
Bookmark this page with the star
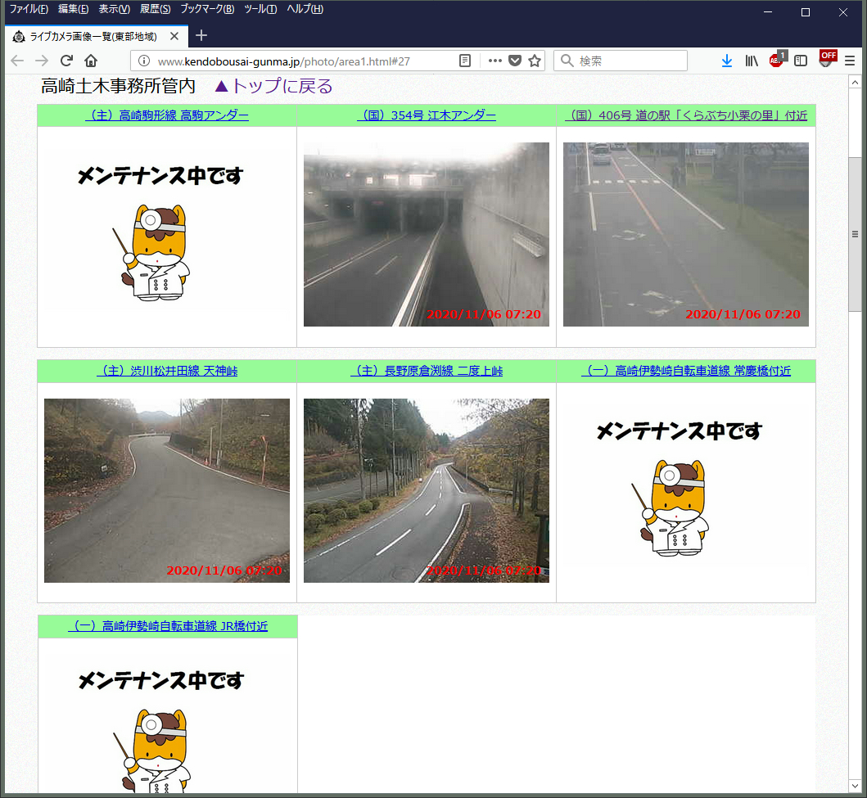pos(535,61)
